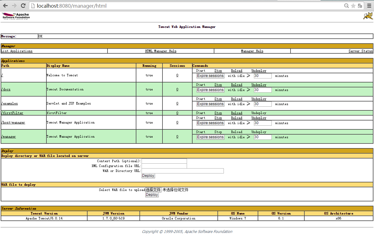Open the /host-manager application path

pyautogui.click(x=13, y=122)
